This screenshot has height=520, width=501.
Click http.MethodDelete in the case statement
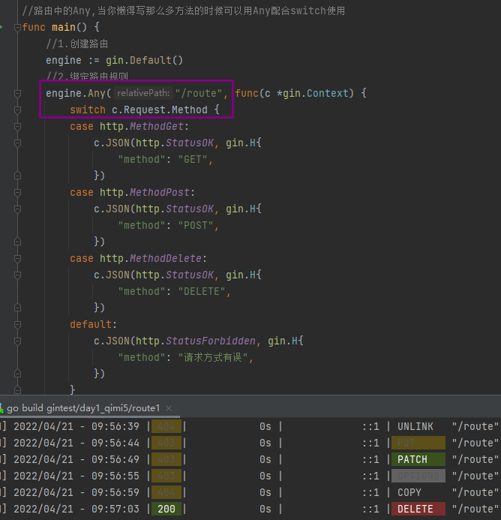tap(151, 258)
